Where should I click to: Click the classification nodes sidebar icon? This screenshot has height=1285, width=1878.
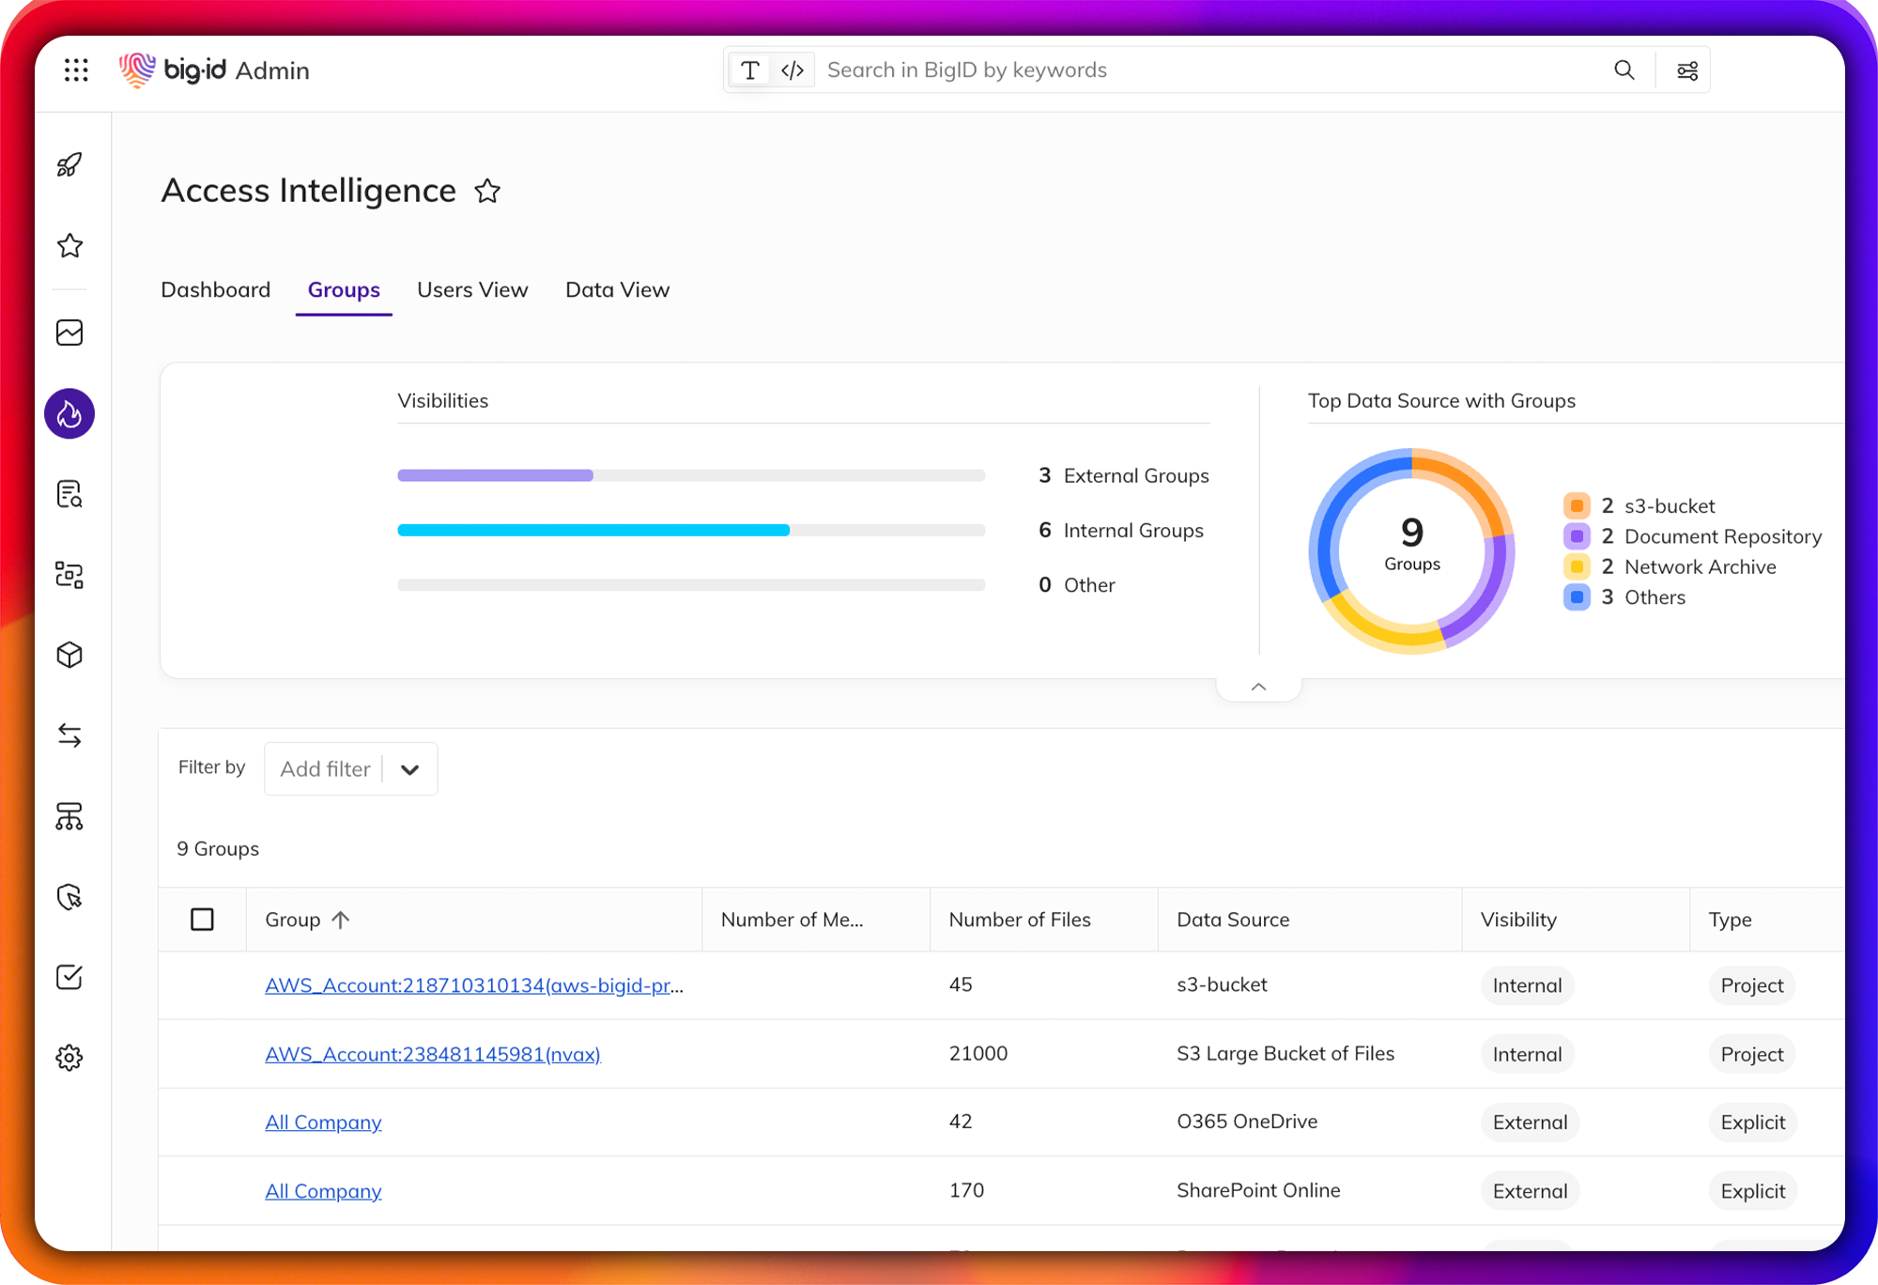(69, 575)
